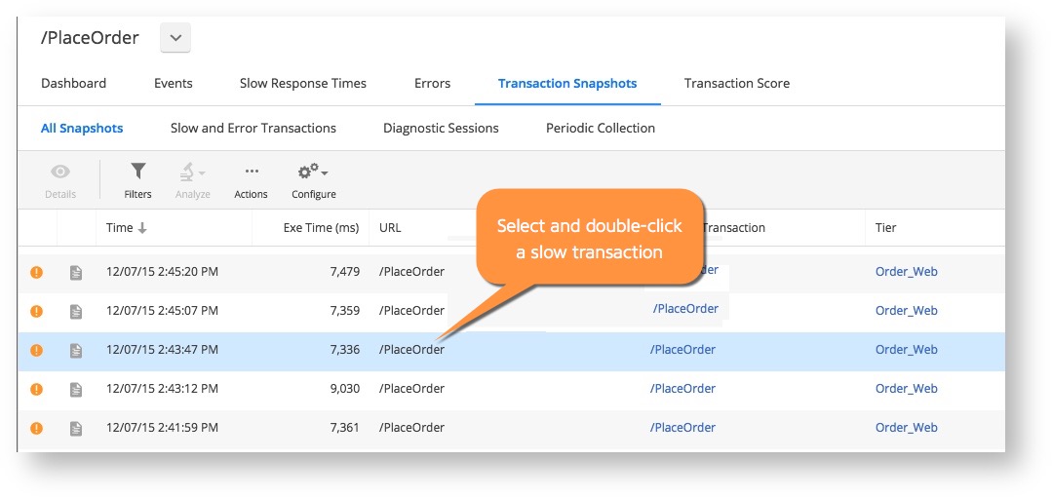Viewport: 1052px width, 499px height.
Task: Click warning icon on 2:45:20 PM row
Action: click(x=36, y=272)
